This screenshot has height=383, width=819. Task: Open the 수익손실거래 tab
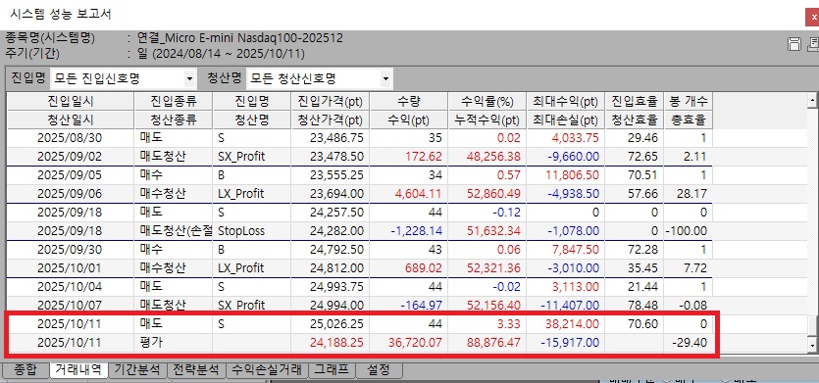267,370
